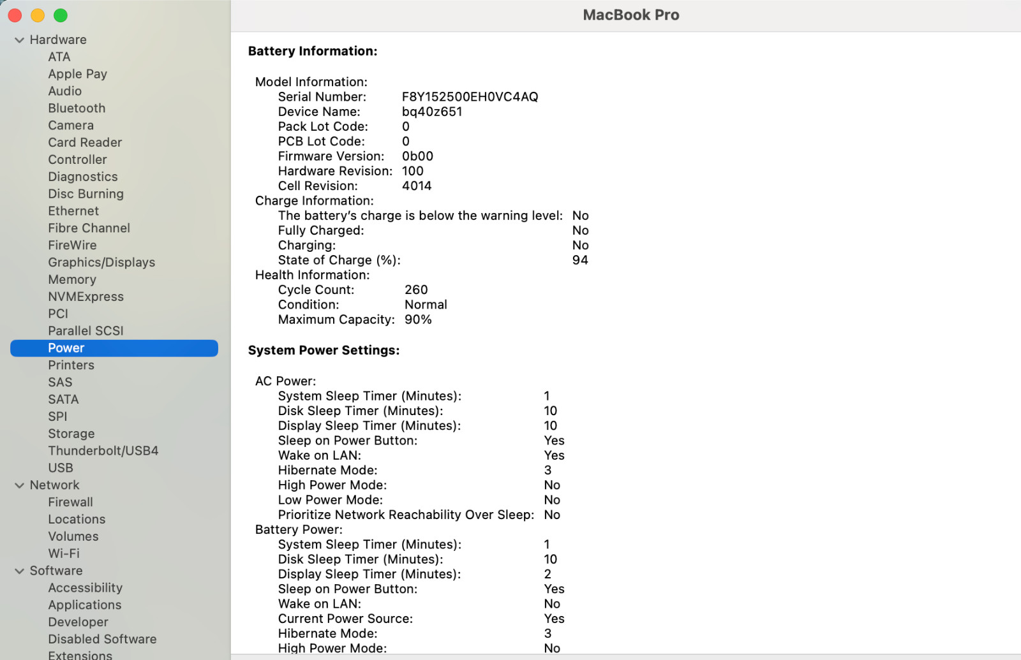Show the Storage hardware details

point(71,434)
